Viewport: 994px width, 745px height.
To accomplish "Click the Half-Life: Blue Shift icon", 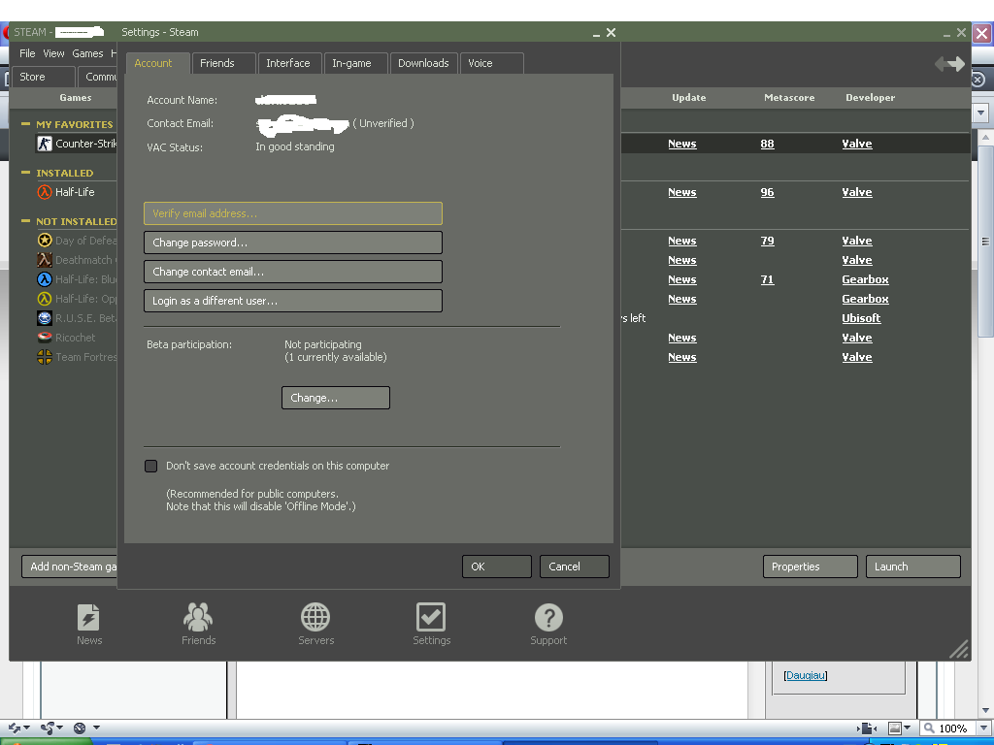I will (x=45, y=279).
